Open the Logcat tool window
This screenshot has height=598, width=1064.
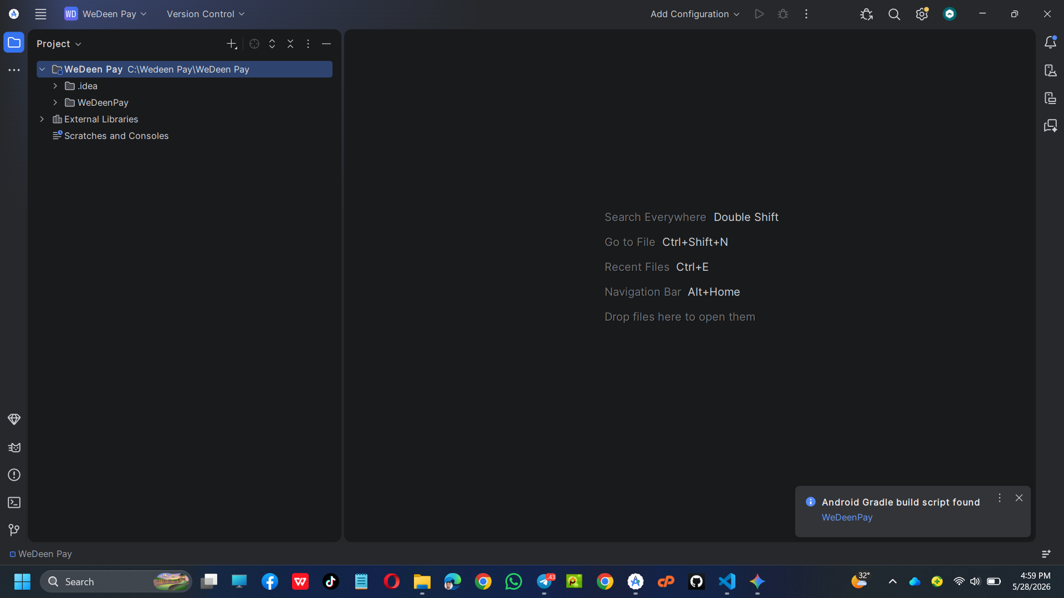(x=14, y=447)
